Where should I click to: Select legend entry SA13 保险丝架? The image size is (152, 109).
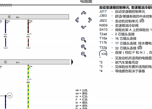(x=126, y=30)
